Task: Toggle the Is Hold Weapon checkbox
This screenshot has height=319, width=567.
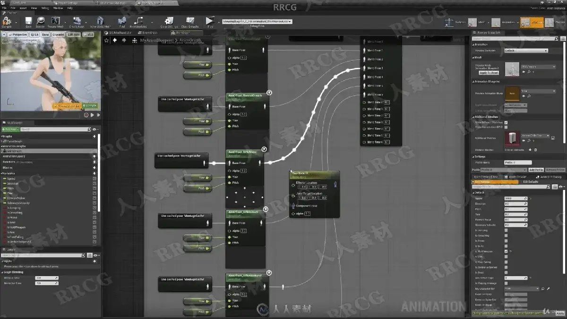Action: (x=506, y=251)
